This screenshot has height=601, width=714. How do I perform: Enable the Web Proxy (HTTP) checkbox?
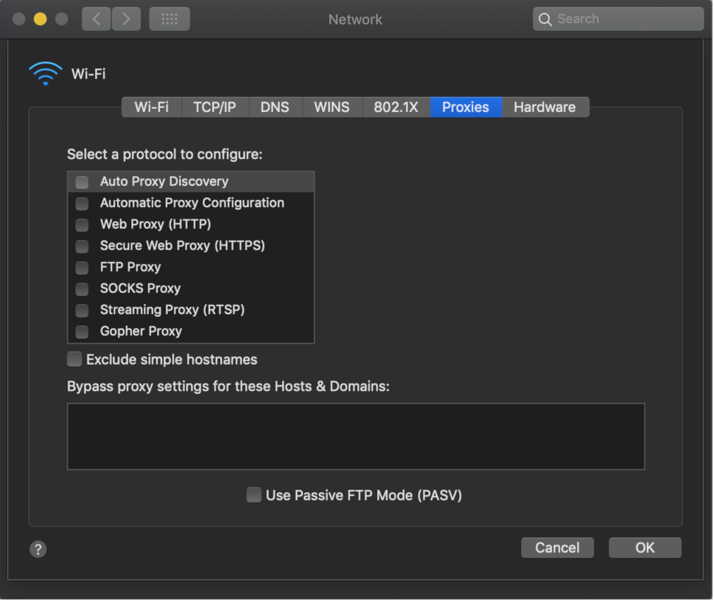click(82, 225)
